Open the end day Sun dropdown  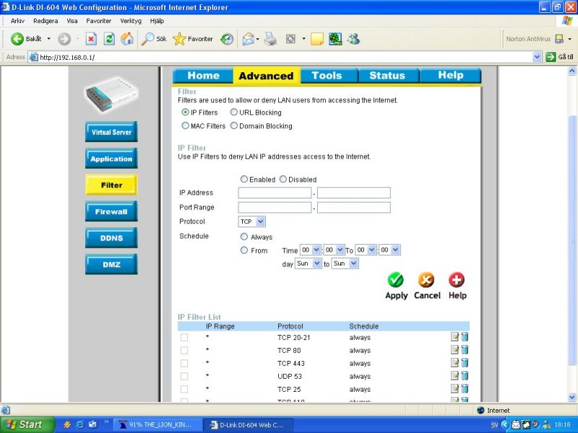[x=345, y=263]
